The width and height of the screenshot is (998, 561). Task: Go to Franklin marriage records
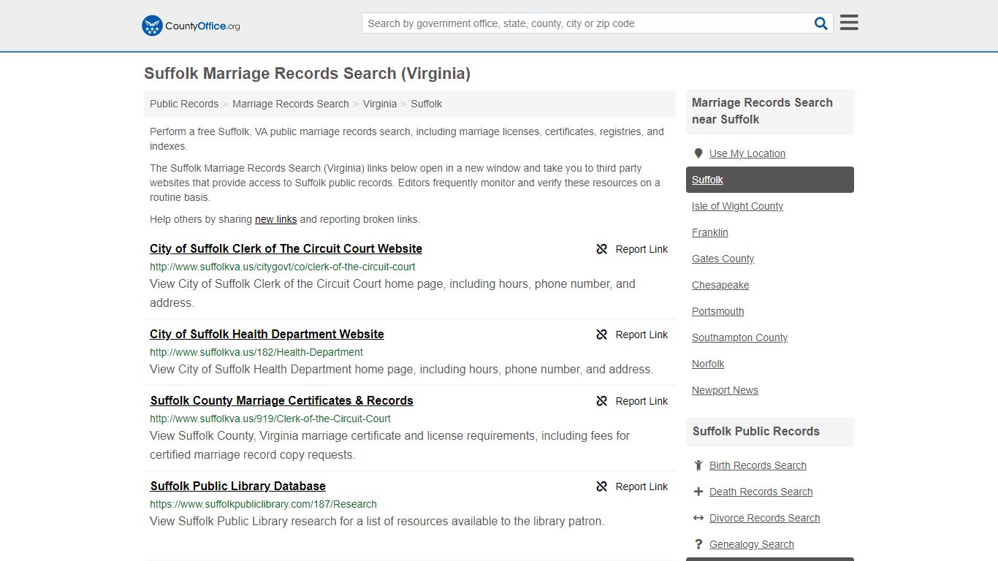pos(710,232)
